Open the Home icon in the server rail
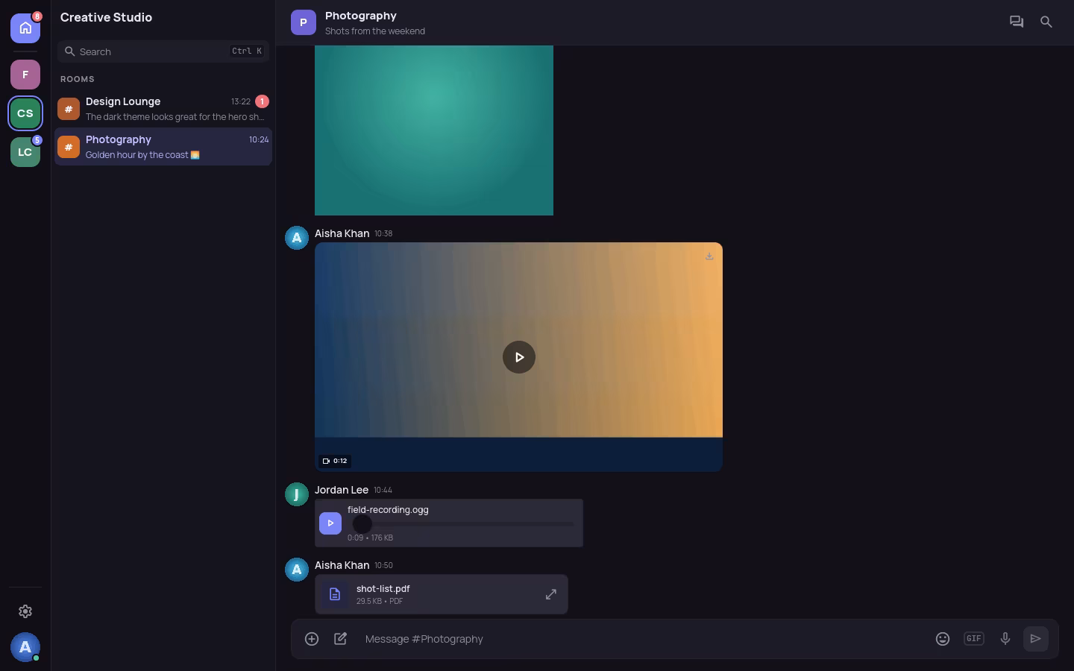The width and height of the screenshot is (1074, 671). point(25,28)
